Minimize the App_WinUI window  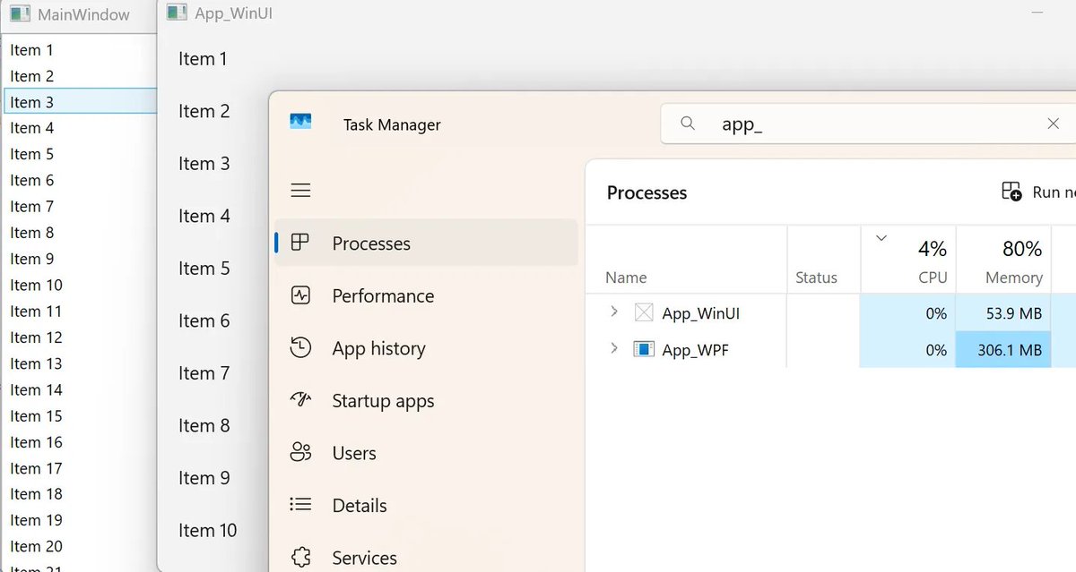tap(1037, 13)
